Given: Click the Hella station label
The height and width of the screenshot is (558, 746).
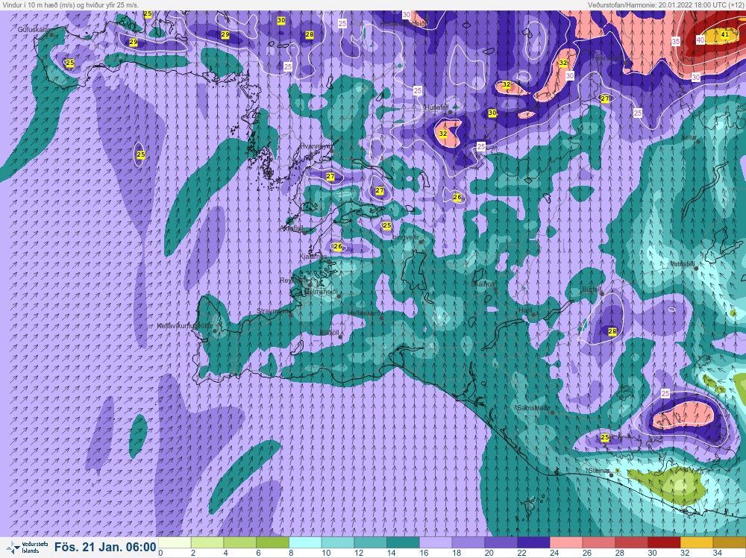Looking at the screenshot, I should click(x=525, y=310).
